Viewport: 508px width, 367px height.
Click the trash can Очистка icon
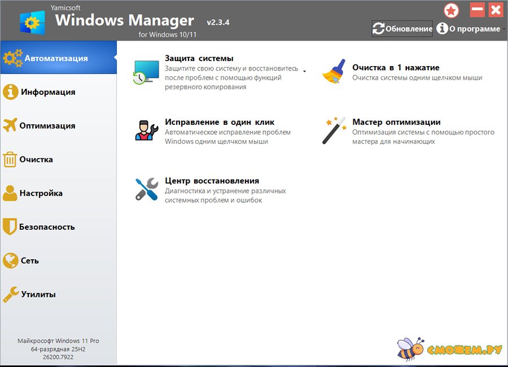[x=10, y=160]
